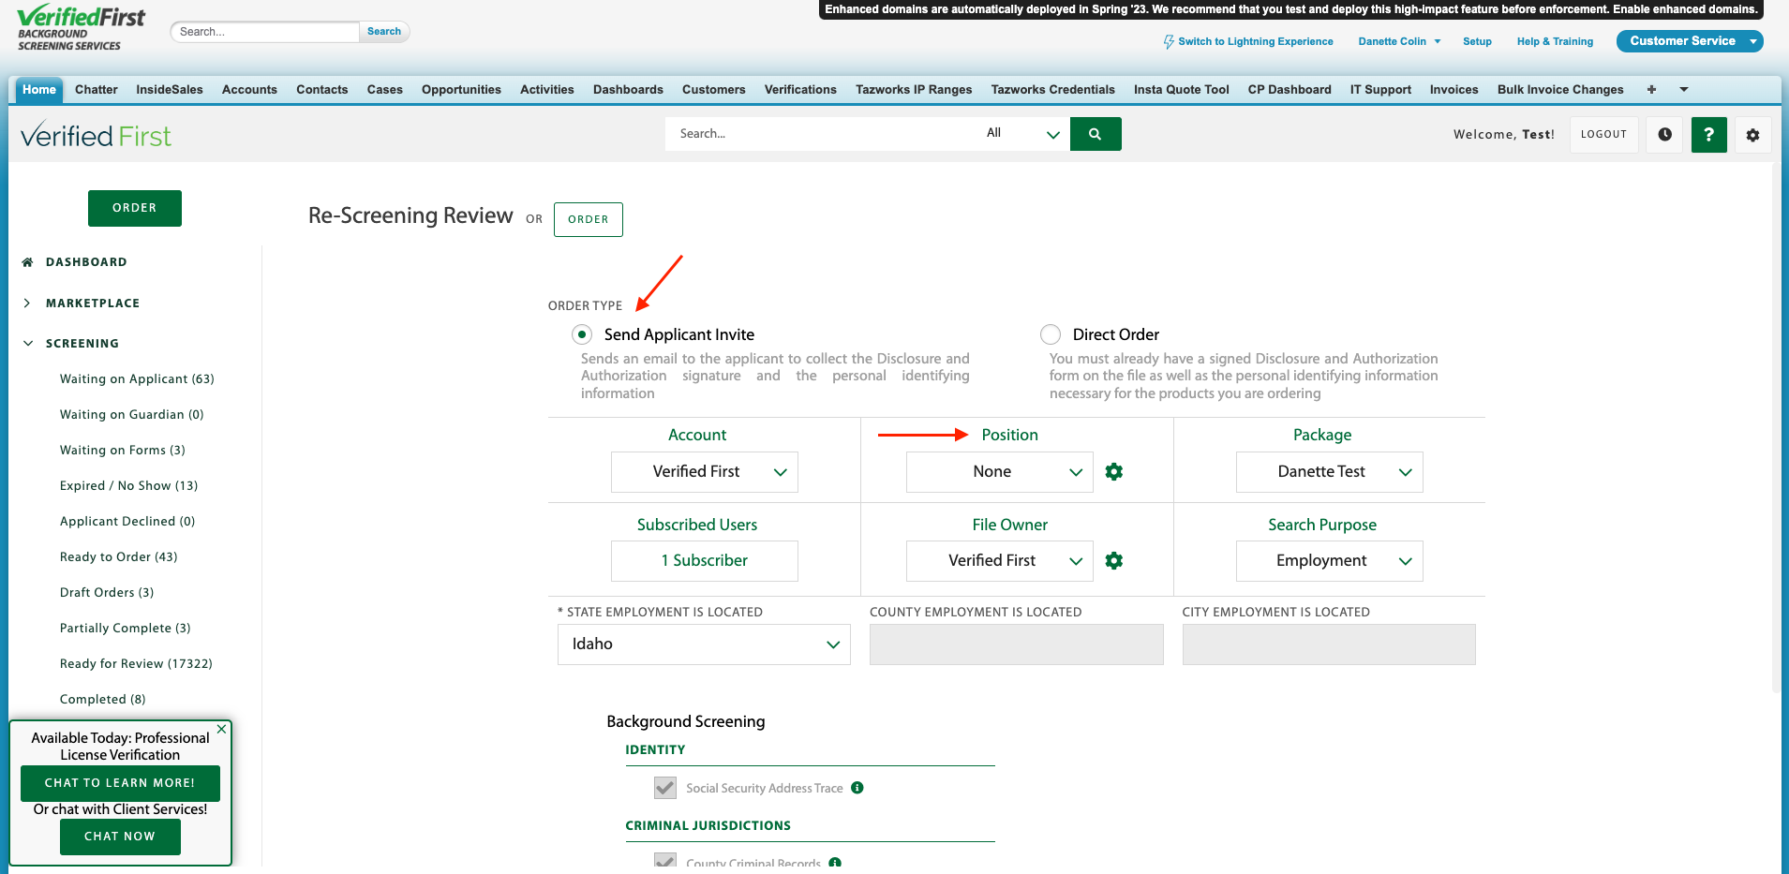
Task: Click the Salesforce Search button
Action: click(x=384, y=32)
